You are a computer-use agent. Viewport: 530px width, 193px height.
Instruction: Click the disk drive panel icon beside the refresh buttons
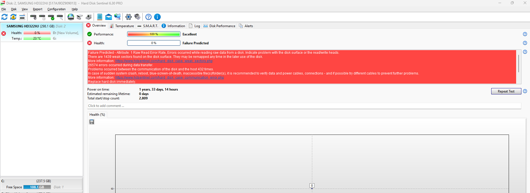coord(22,17)
